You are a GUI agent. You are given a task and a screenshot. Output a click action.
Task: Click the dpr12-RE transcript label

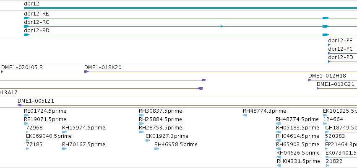pos(36,14)
